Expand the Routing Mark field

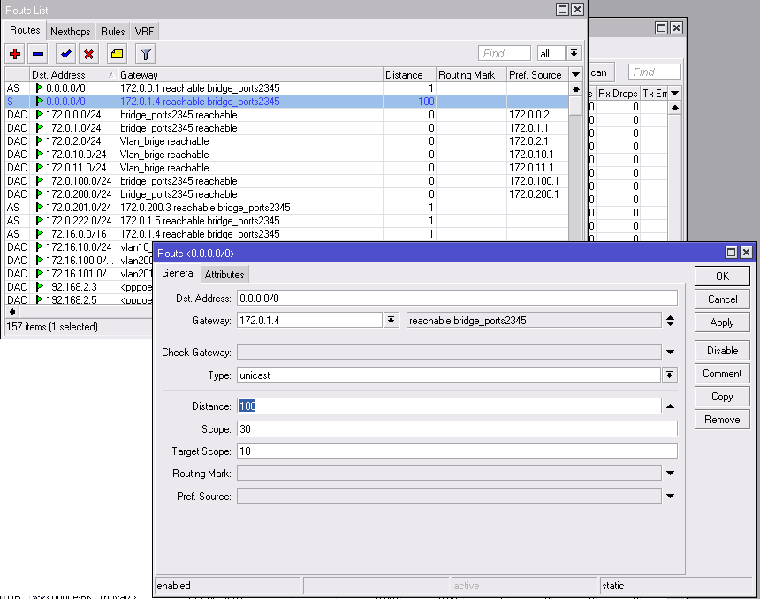coord(670,474)
